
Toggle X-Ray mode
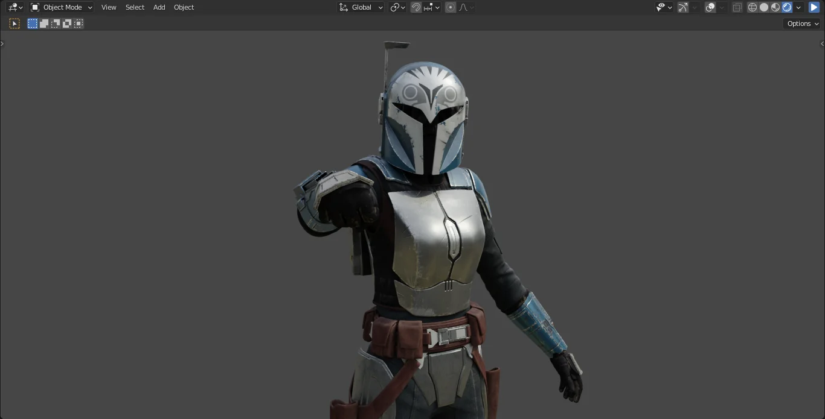[x=736, y=7]
